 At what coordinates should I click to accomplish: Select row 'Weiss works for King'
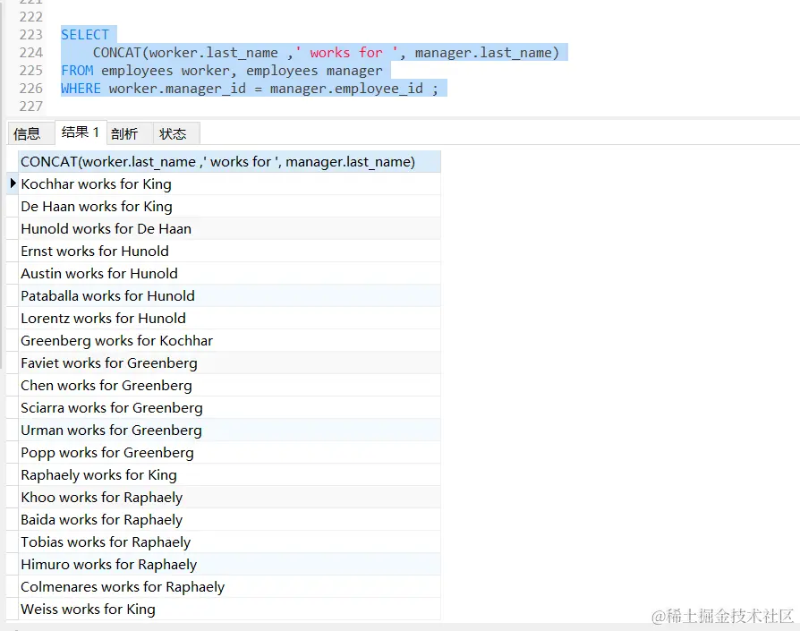[x=229, y=610]
